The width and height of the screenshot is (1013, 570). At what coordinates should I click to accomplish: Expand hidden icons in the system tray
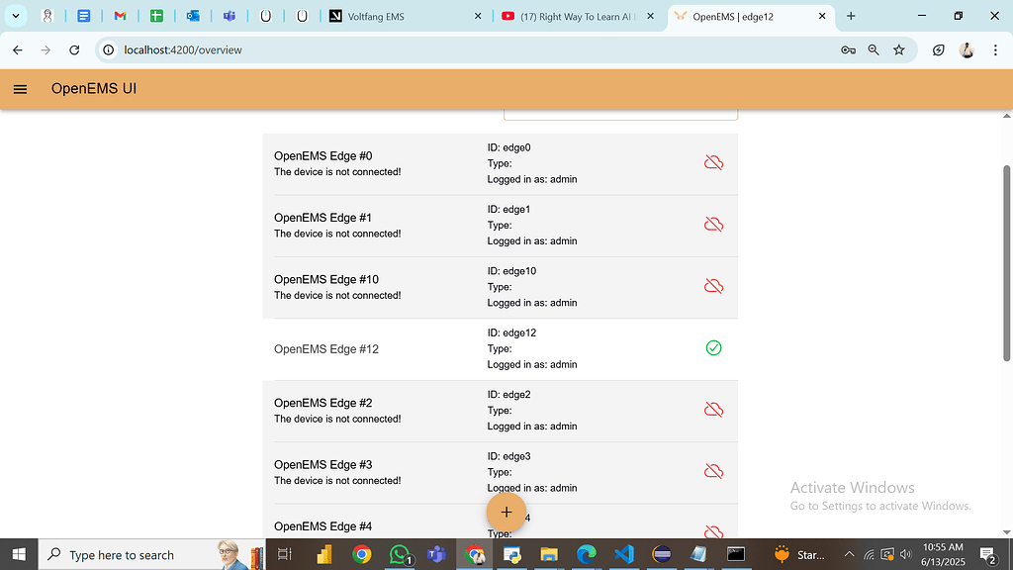pos(849,554)
